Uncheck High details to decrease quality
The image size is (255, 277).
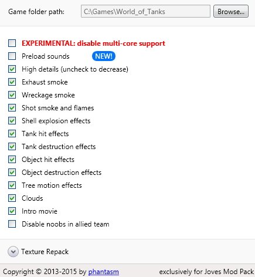point(12,69)
